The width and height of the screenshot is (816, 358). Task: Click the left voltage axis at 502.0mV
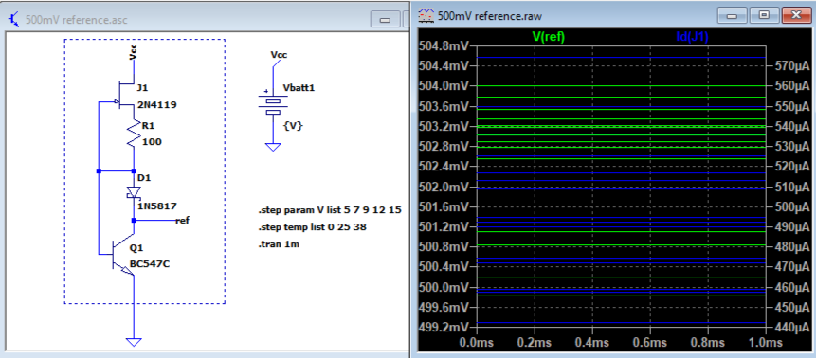(x=443, y=187)
